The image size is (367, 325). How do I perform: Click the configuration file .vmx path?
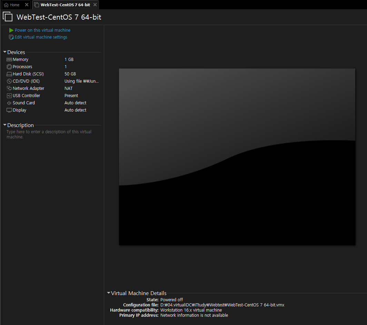222,305
